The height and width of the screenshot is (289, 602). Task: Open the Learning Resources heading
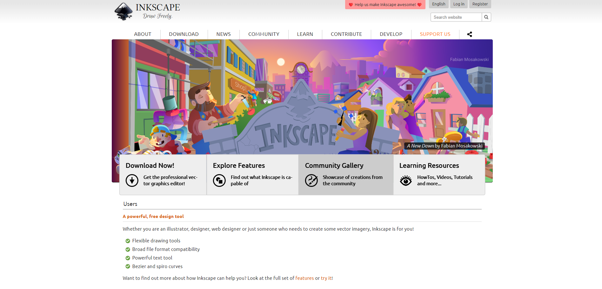point(429,166)
